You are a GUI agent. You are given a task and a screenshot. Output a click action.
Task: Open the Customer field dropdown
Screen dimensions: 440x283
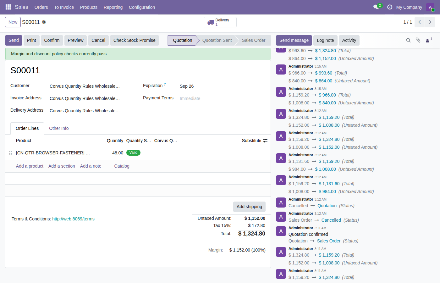[x=91, y=86]
